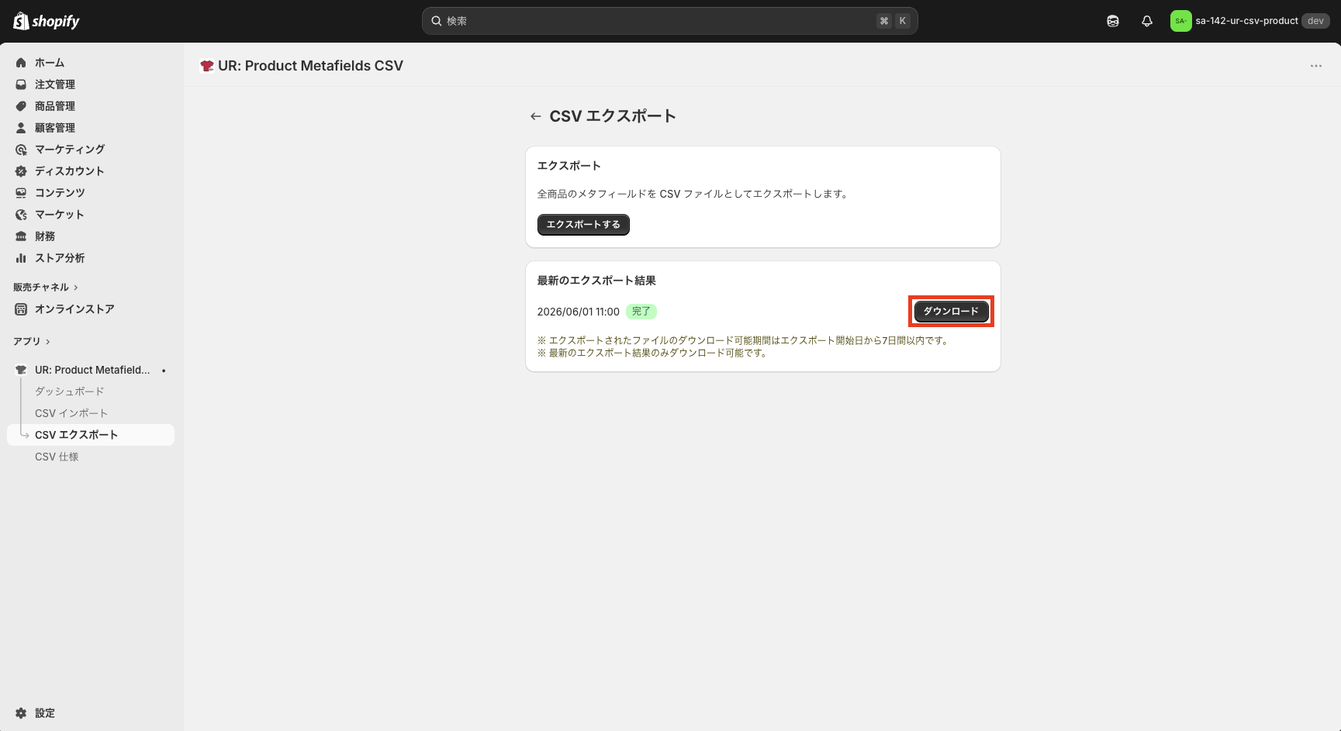Image resolution: width=1341 pixels, height=731 pixels.
Task: Open the three-dot app menu
Action: (1316, 66)
